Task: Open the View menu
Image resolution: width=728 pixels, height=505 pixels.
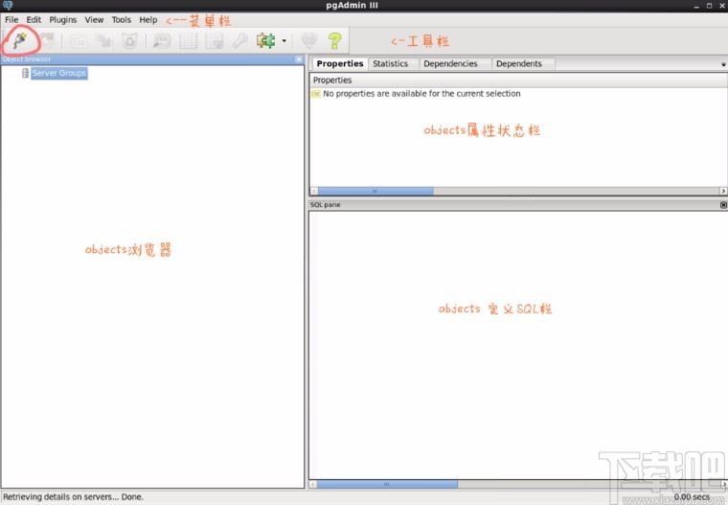Action: click(x=94, y=20)
